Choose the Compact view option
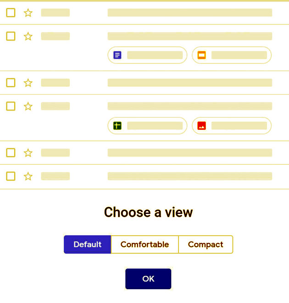Screen dimensions: 289x303 click(206, 244)
